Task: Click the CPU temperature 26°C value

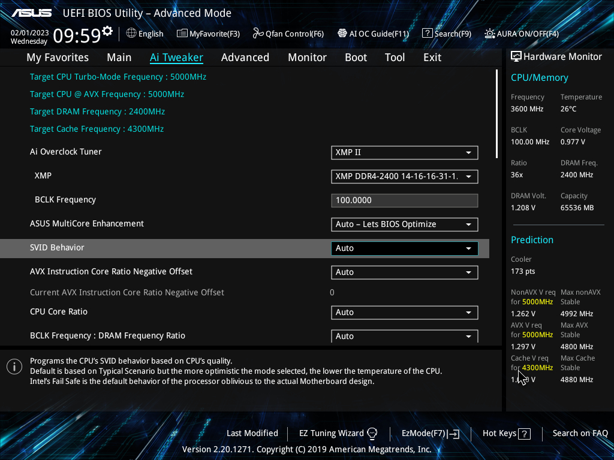Action: click(x=568, y=109)
